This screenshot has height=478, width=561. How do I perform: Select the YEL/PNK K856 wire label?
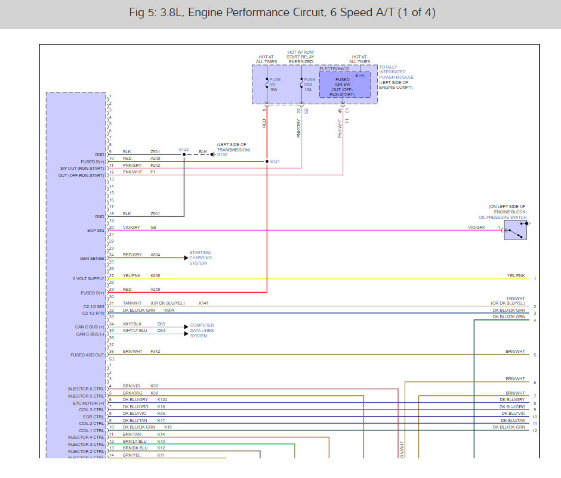click(141, 276)
